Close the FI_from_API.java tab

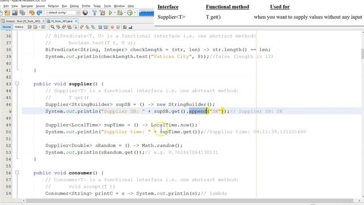76,21
